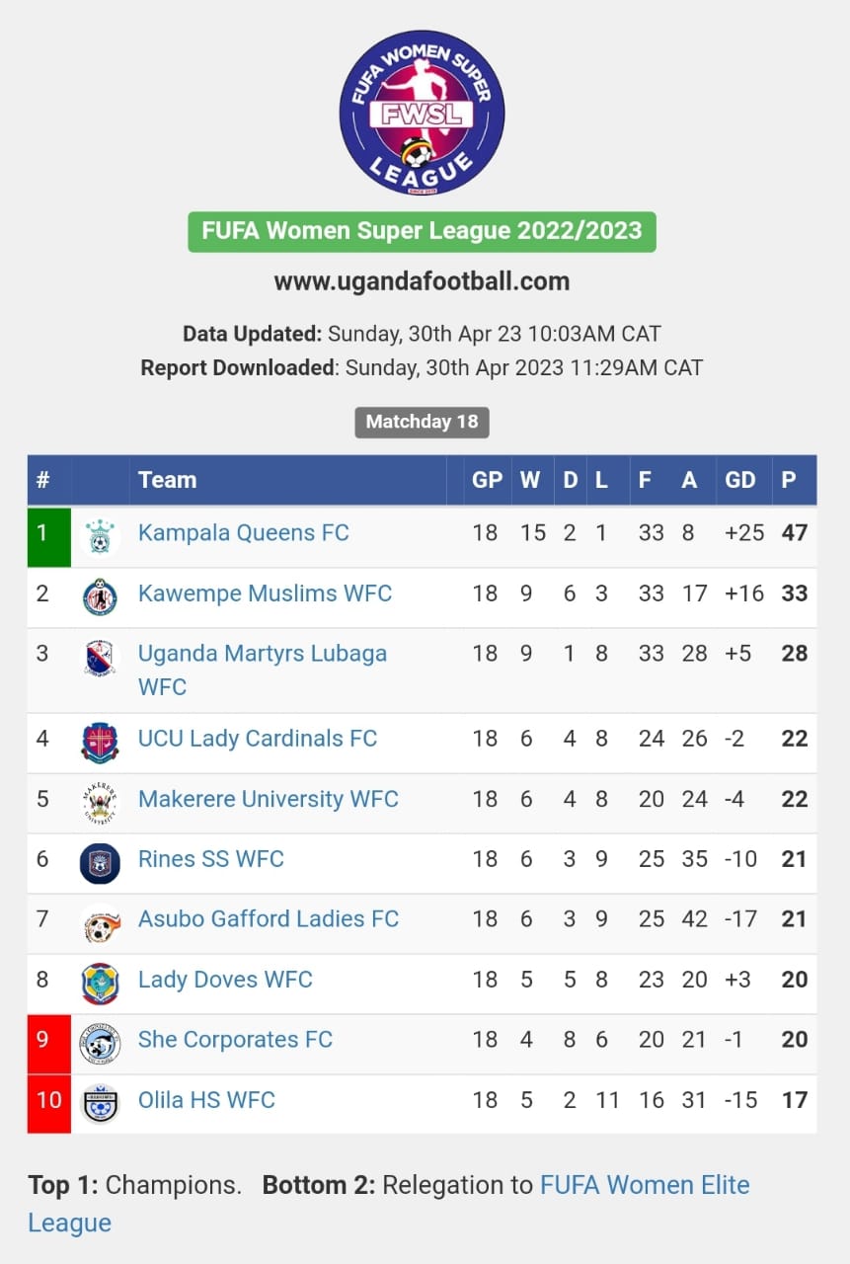This screenshot has width=850, height=1264.
Task: Click the Rines SS WFC crest
Action: [x=100, y=863]
